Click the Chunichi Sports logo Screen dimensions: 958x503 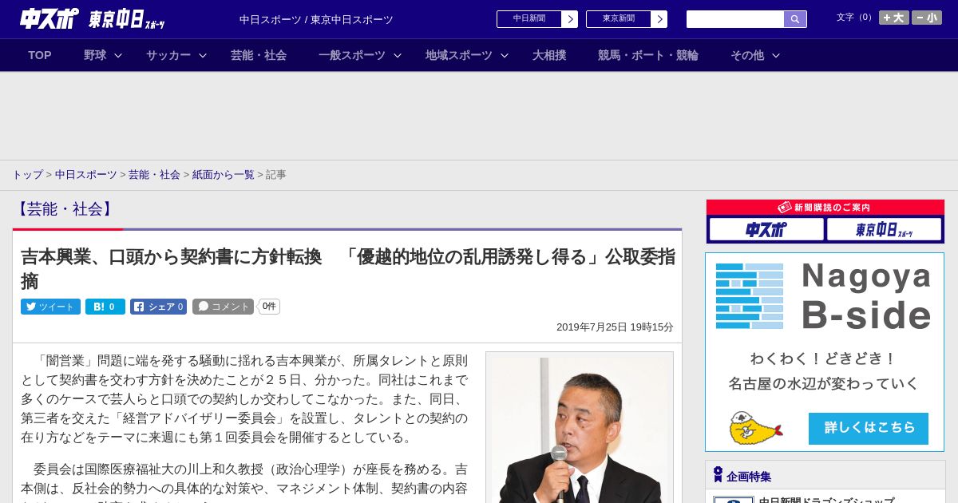coord(49,18)
